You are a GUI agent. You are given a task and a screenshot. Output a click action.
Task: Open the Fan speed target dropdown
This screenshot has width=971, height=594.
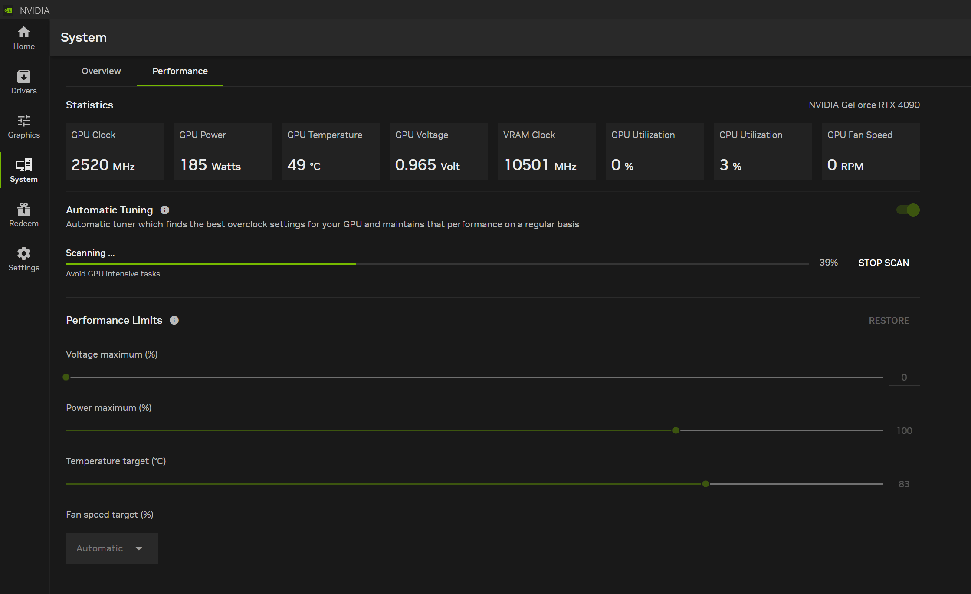tap(111, 548)
